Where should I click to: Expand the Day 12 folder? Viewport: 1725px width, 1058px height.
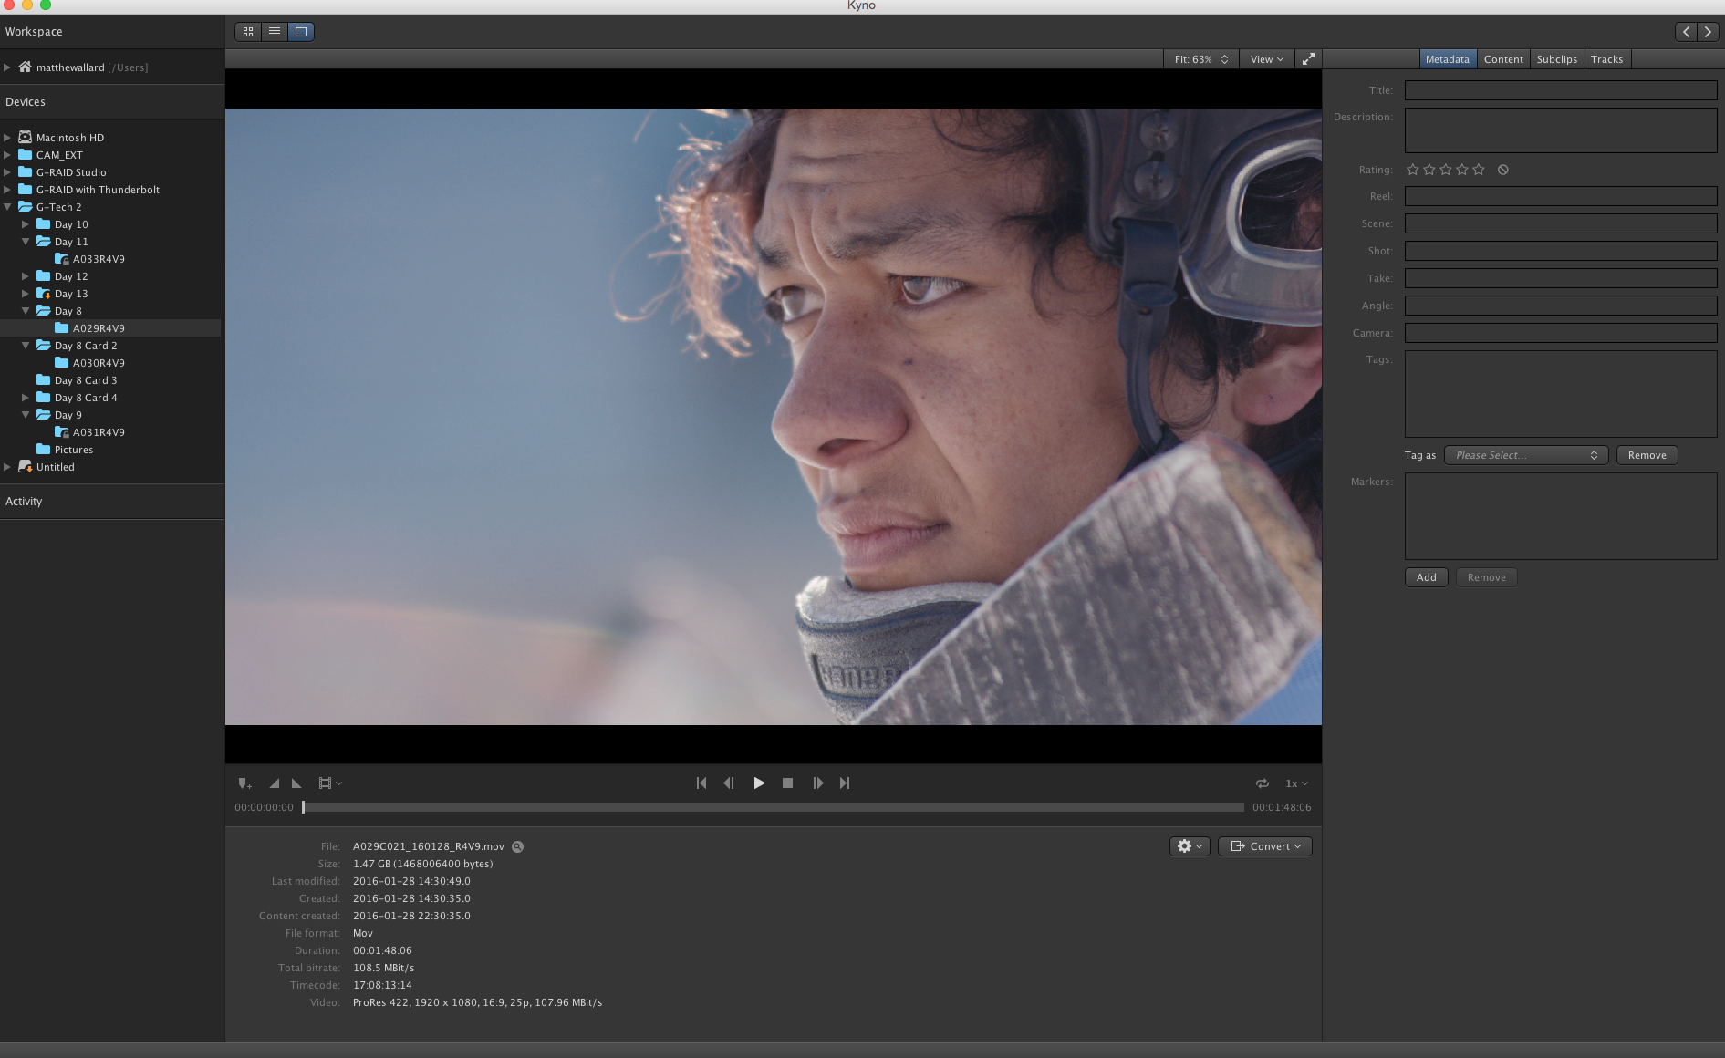click(x=26, y=275)
